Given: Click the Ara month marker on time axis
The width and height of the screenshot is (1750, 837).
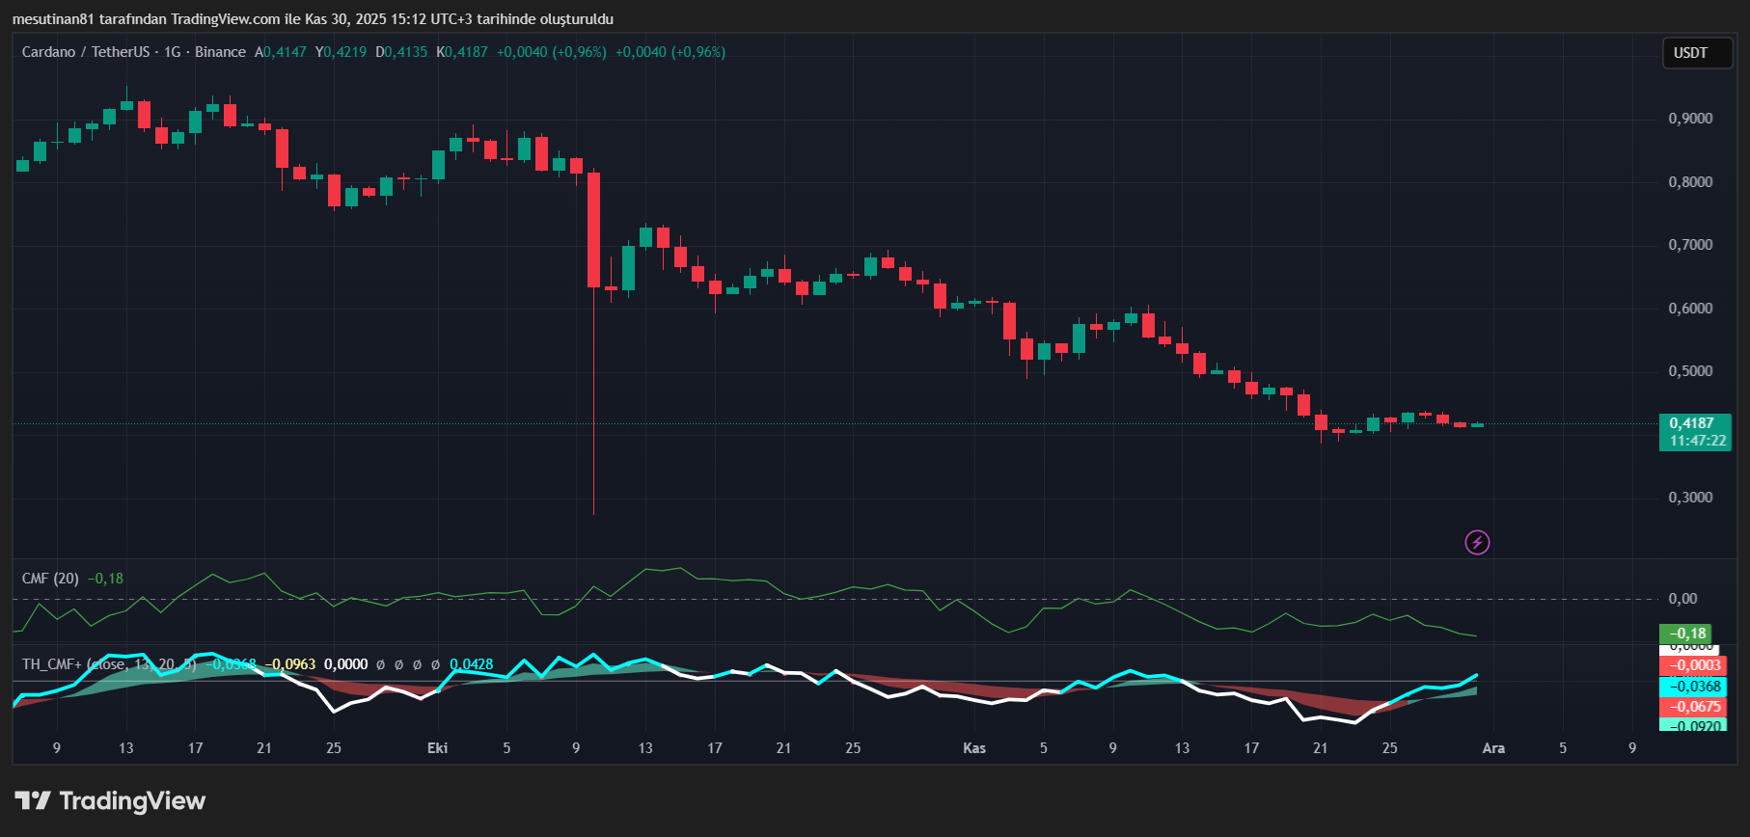Looking at the screenshot, I should [x=1493, y=748].
